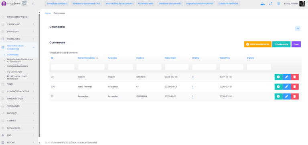The height and width of the screenshot is (145, 308).
Task: Click the Presenze sidebar icon
Action: (3, 113)
